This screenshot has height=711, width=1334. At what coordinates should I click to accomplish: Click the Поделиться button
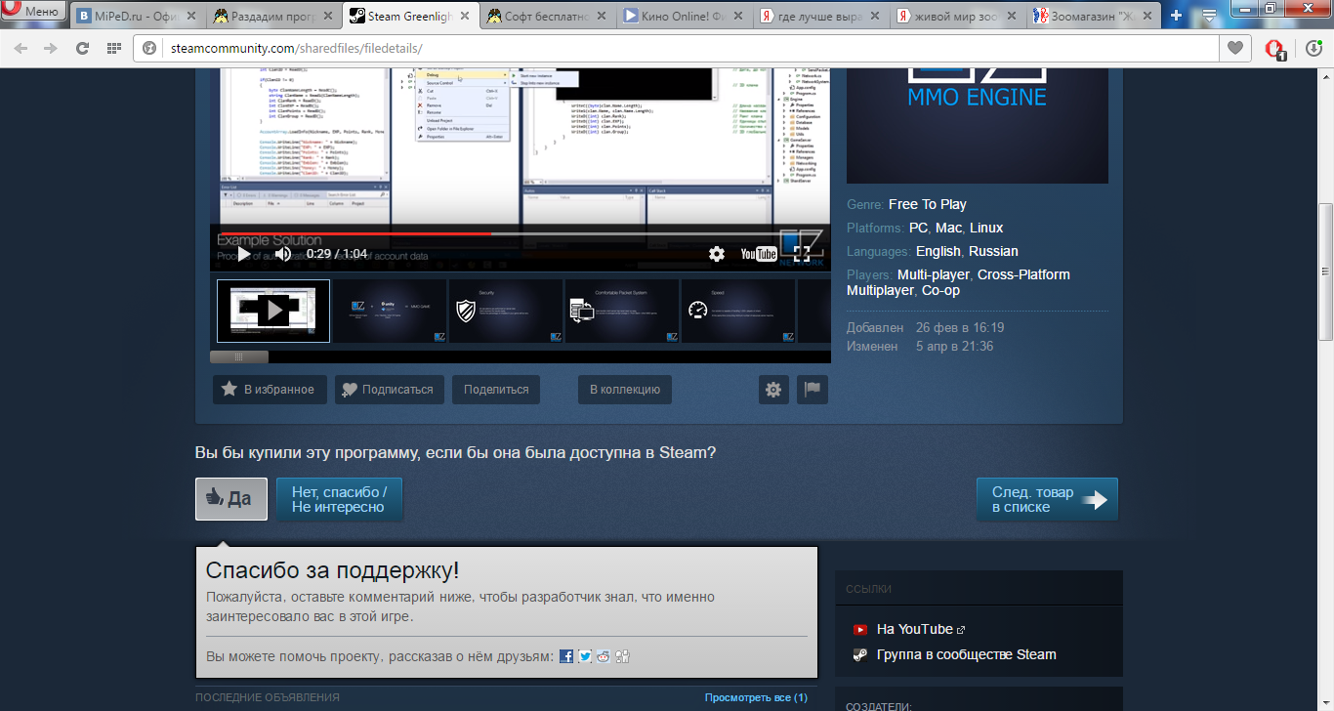tap(496, 390)
